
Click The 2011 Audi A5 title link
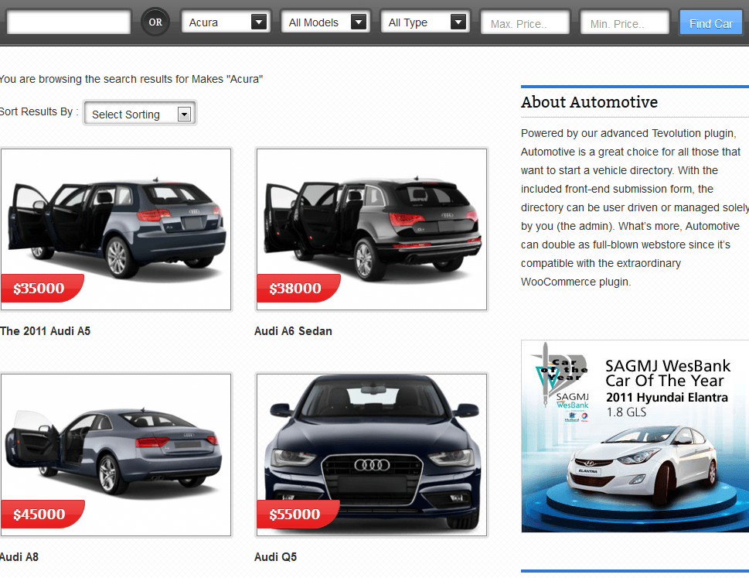45,331
